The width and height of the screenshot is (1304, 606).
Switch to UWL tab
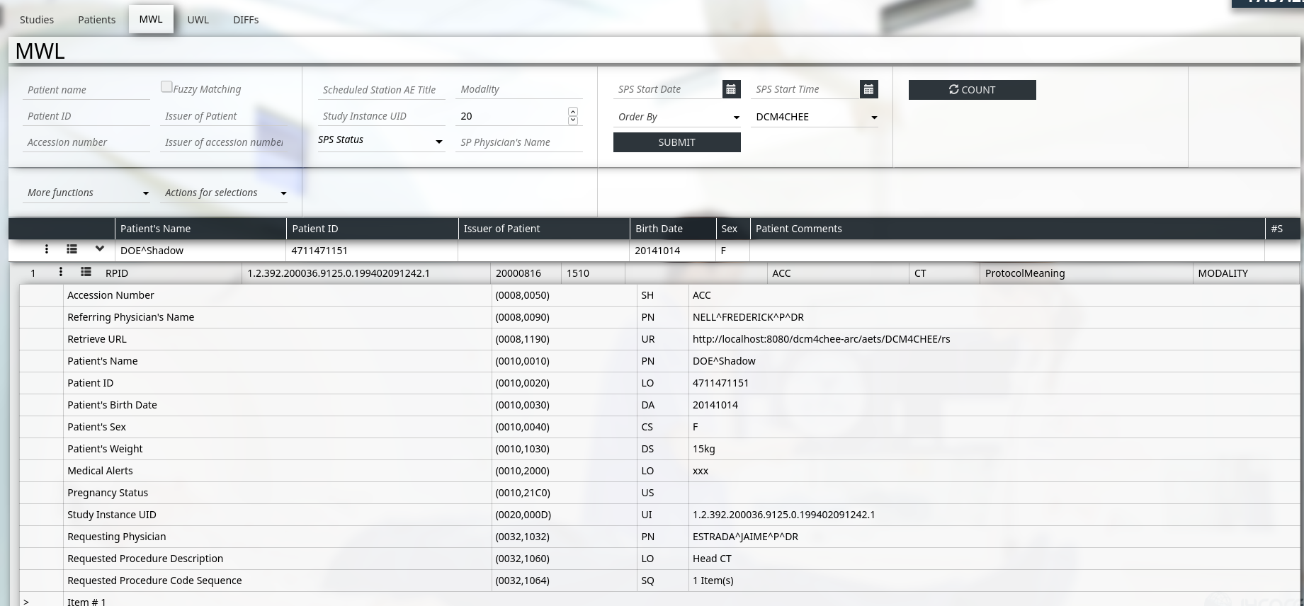point(198,20)
